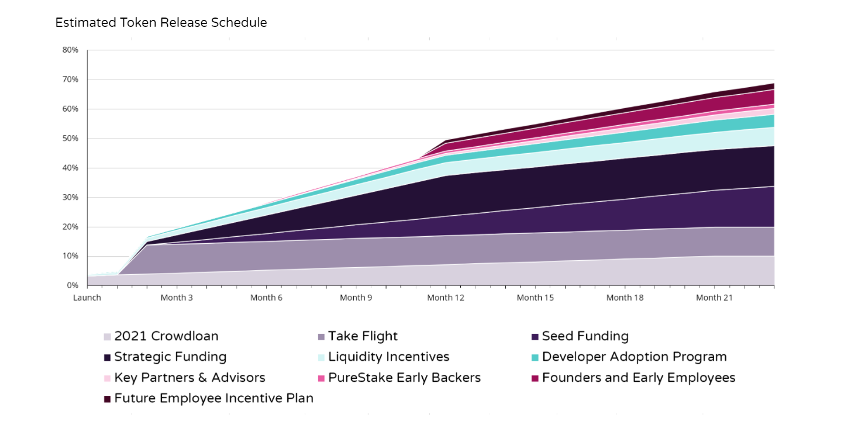The width and height of the screenshot is (841, 428).
Task: Click the Key Partners & Advisors swatch
Action: pos(107,378)
